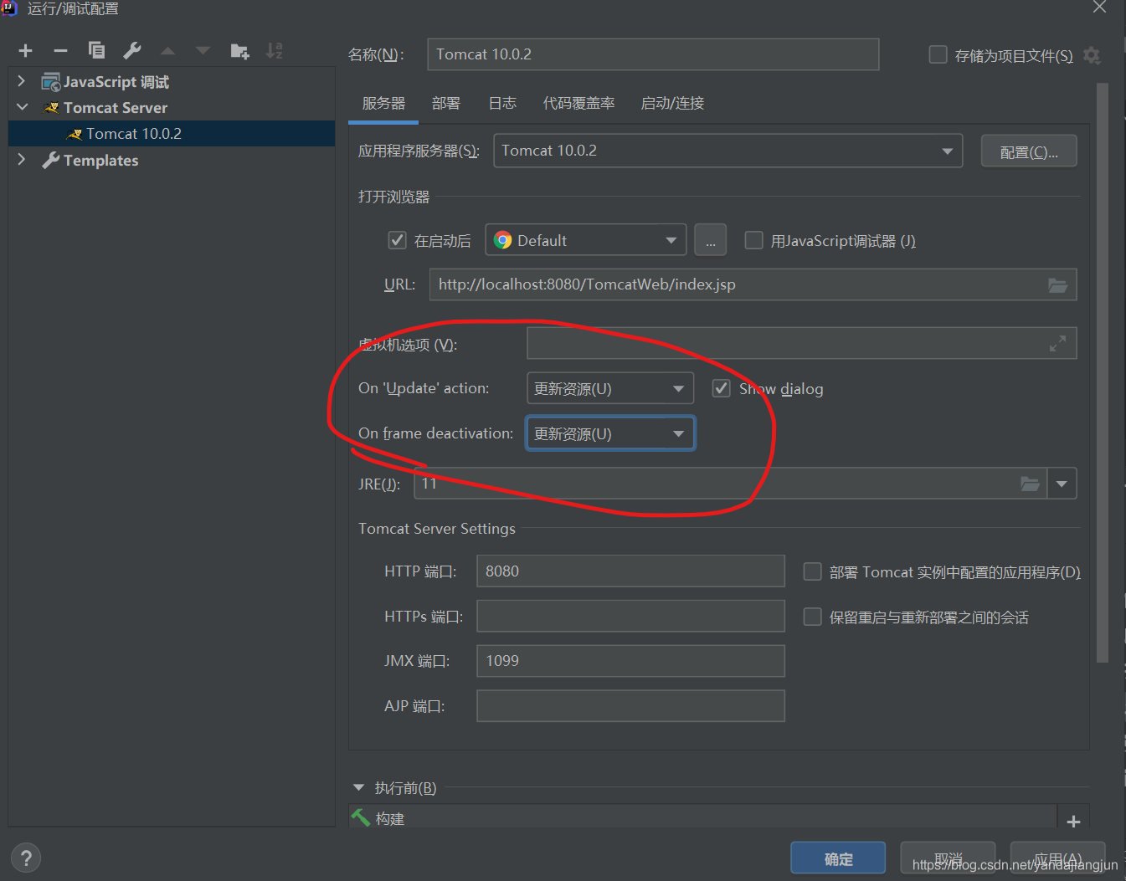Click the Templates wrench icon
This screenshot has width=1126, height=881.
pyautogui.click(x=51, y=160)
